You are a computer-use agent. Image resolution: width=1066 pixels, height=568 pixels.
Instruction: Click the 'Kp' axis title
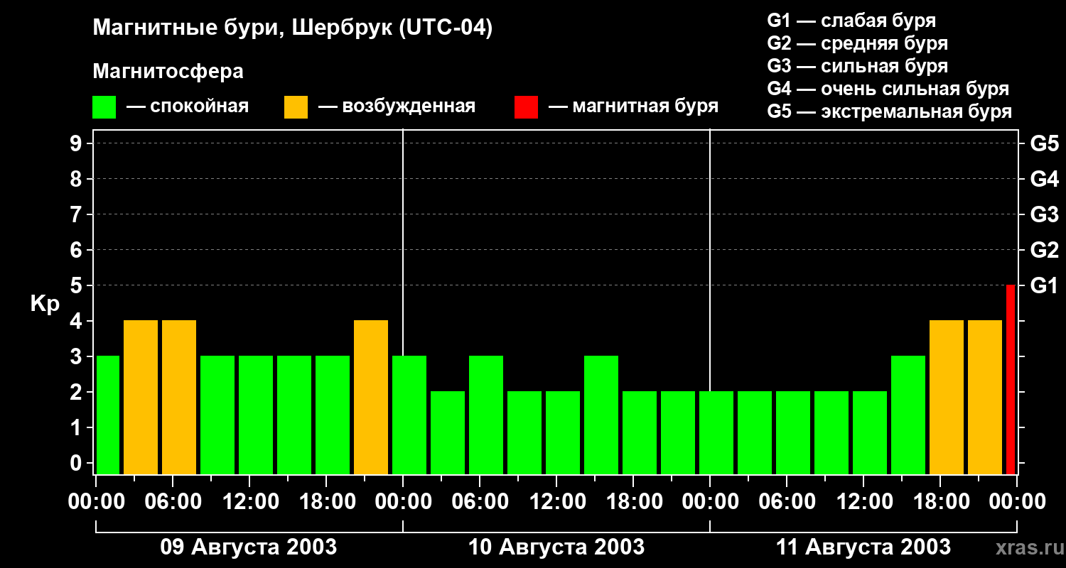tap(45, 304)
